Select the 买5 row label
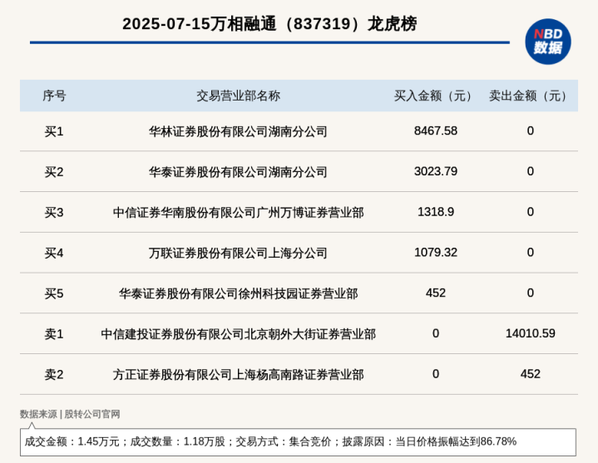598x463 pixels. pyautogui.click(x=54, y=293)
